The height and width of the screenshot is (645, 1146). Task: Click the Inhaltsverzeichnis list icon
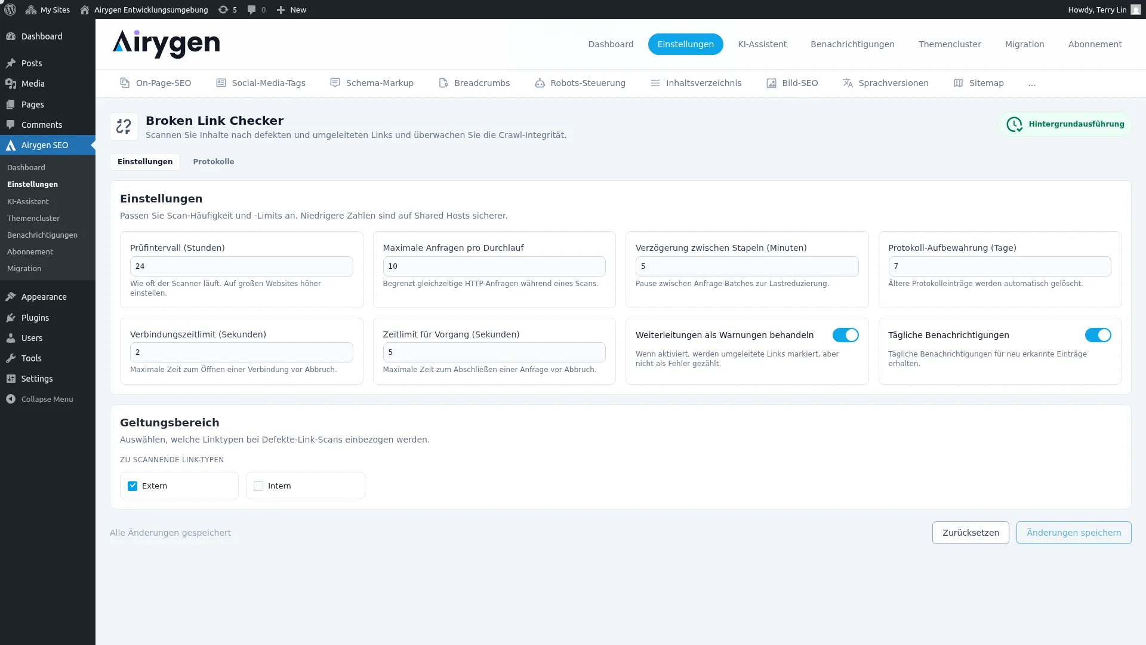point(655,83)
